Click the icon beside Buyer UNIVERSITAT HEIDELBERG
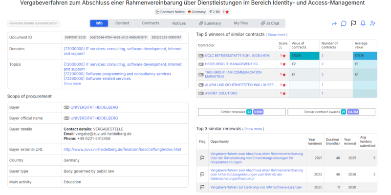 point(66,107)
